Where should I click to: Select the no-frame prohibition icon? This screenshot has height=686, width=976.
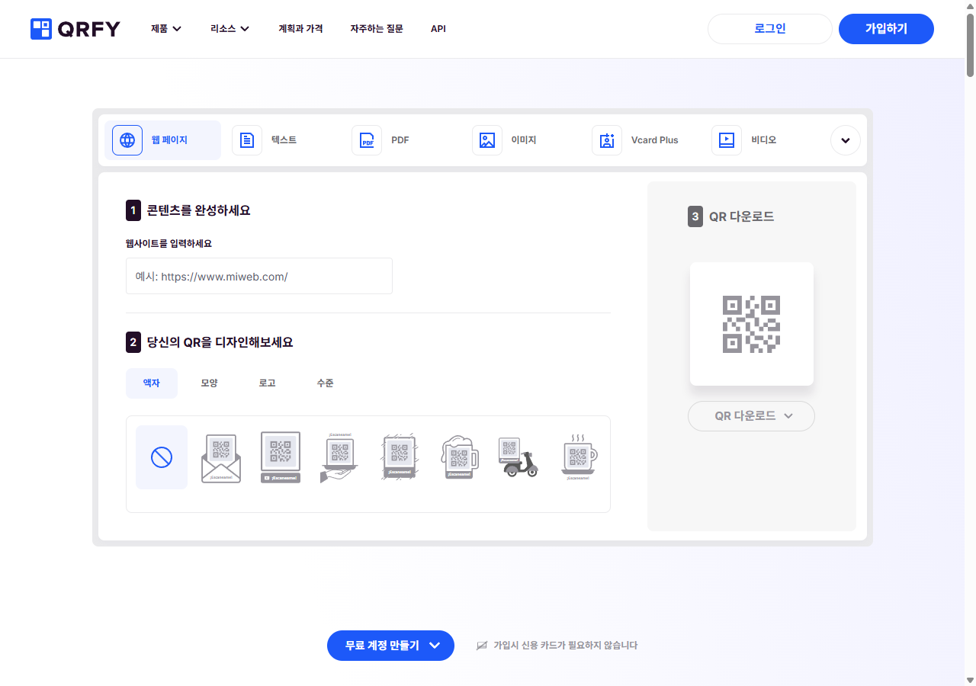pyautogui.click(x=161, y=457)
